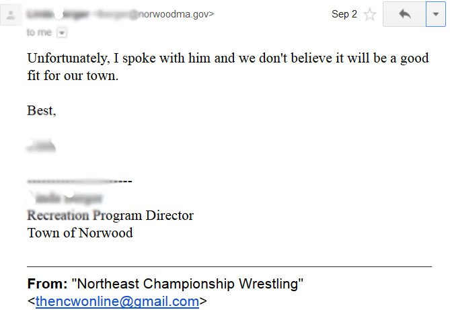Expand the details arrow next to "to me"
Viewport: 450px width, 310px height.
point(62,32)
